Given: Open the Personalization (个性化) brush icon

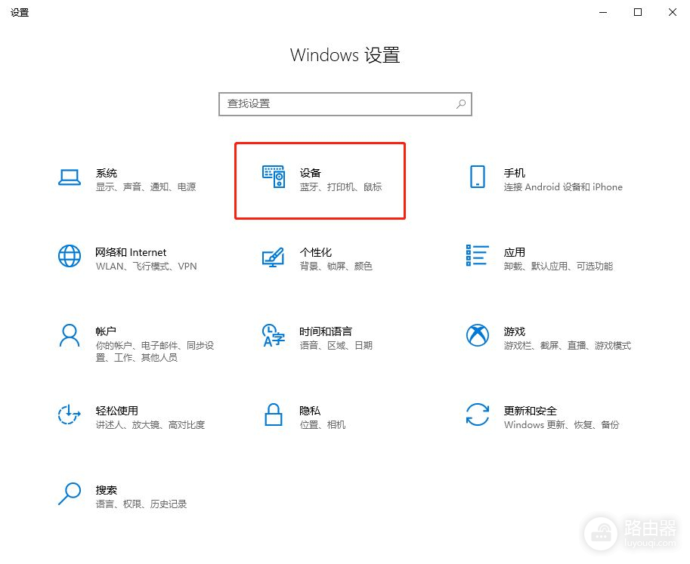Looking at the screenshot, I should click(x=273, y=257).
